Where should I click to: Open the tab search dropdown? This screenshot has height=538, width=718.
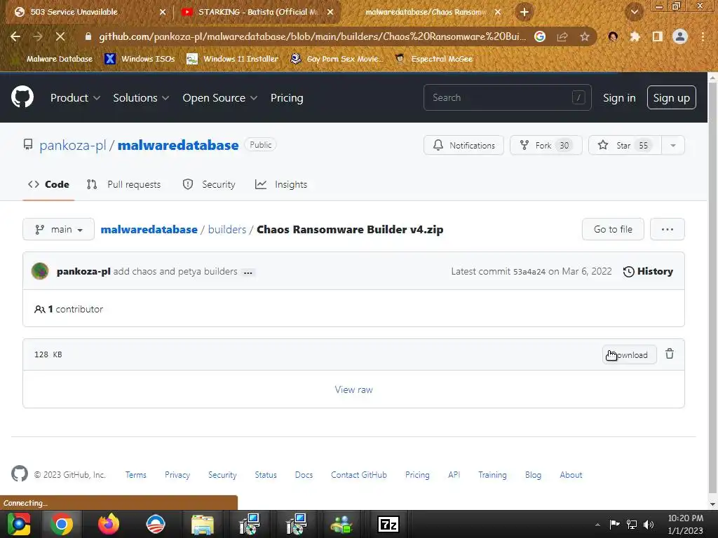(634, 12)
